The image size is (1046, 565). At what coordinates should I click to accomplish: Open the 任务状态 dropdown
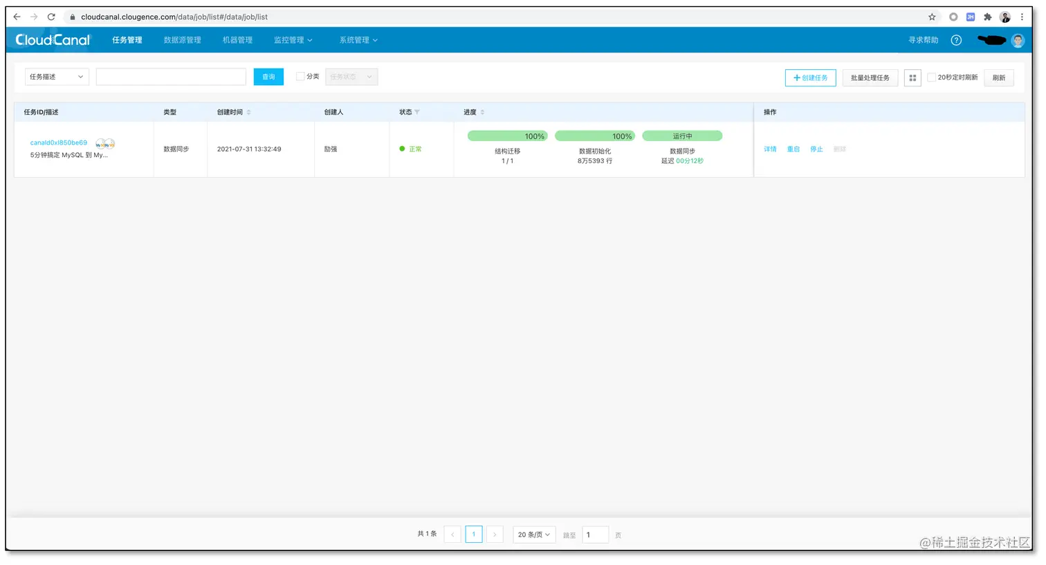point(351,77)
